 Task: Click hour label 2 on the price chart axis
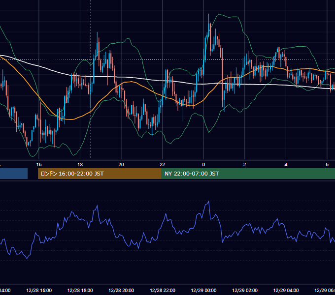[245, 165]
